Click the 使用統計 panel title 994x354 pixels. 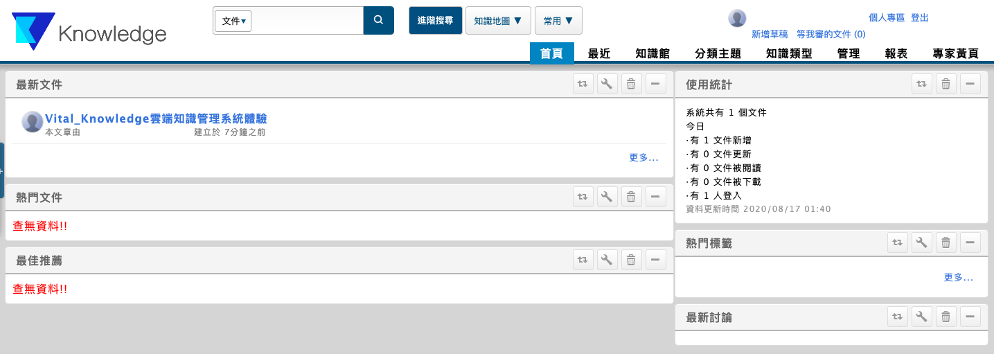pyautogui.click(x=709, y=85)
